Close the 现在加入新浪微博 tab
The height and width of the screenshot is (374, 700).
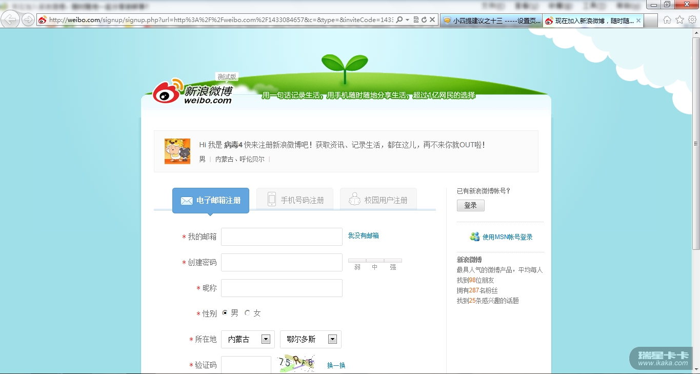(x=638, y=21)
